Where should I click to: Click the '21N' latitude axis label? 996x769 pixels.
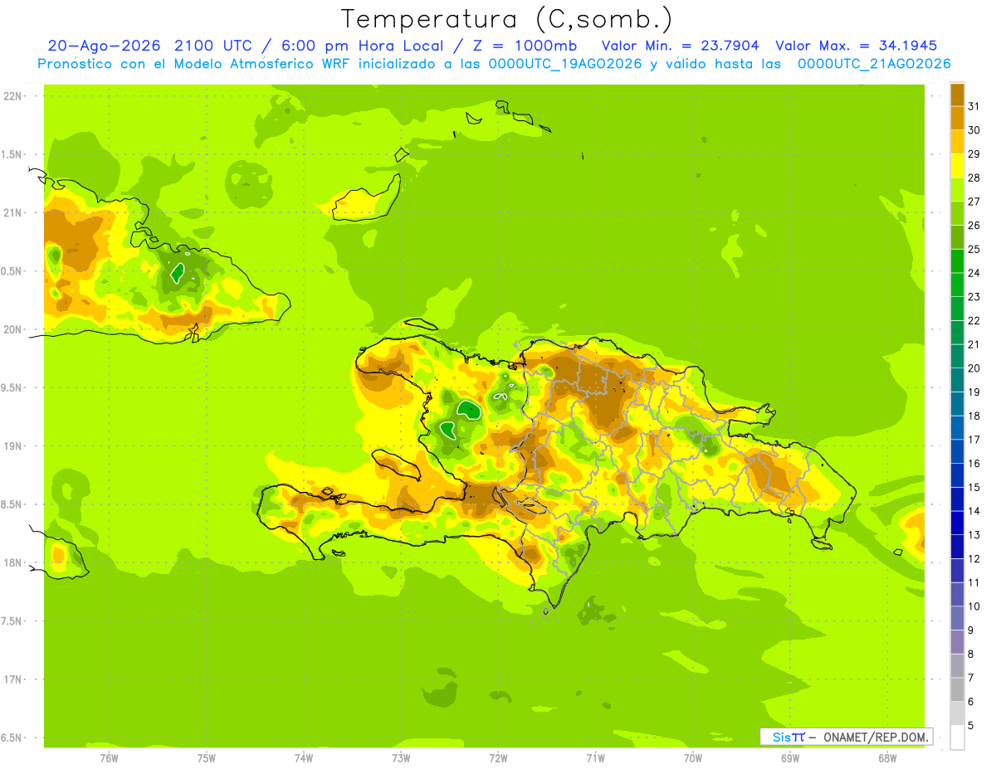coord(14,212)
